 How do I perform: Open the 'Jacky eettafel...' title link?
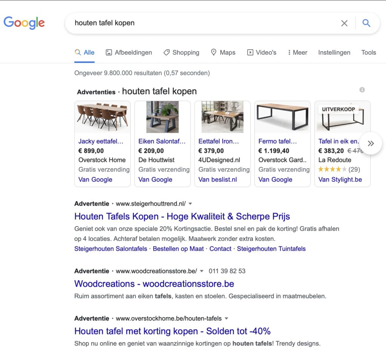[x=101, y=141]
